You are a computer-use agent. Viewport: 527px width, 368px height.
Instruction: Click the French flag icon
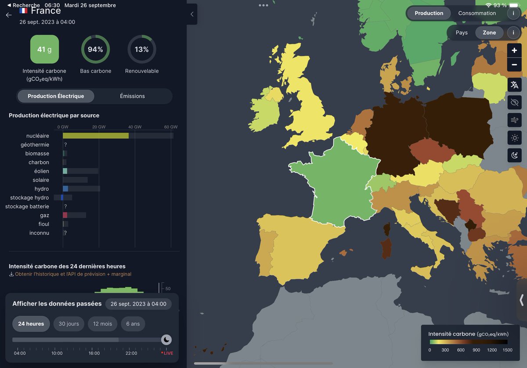(23, 11)
